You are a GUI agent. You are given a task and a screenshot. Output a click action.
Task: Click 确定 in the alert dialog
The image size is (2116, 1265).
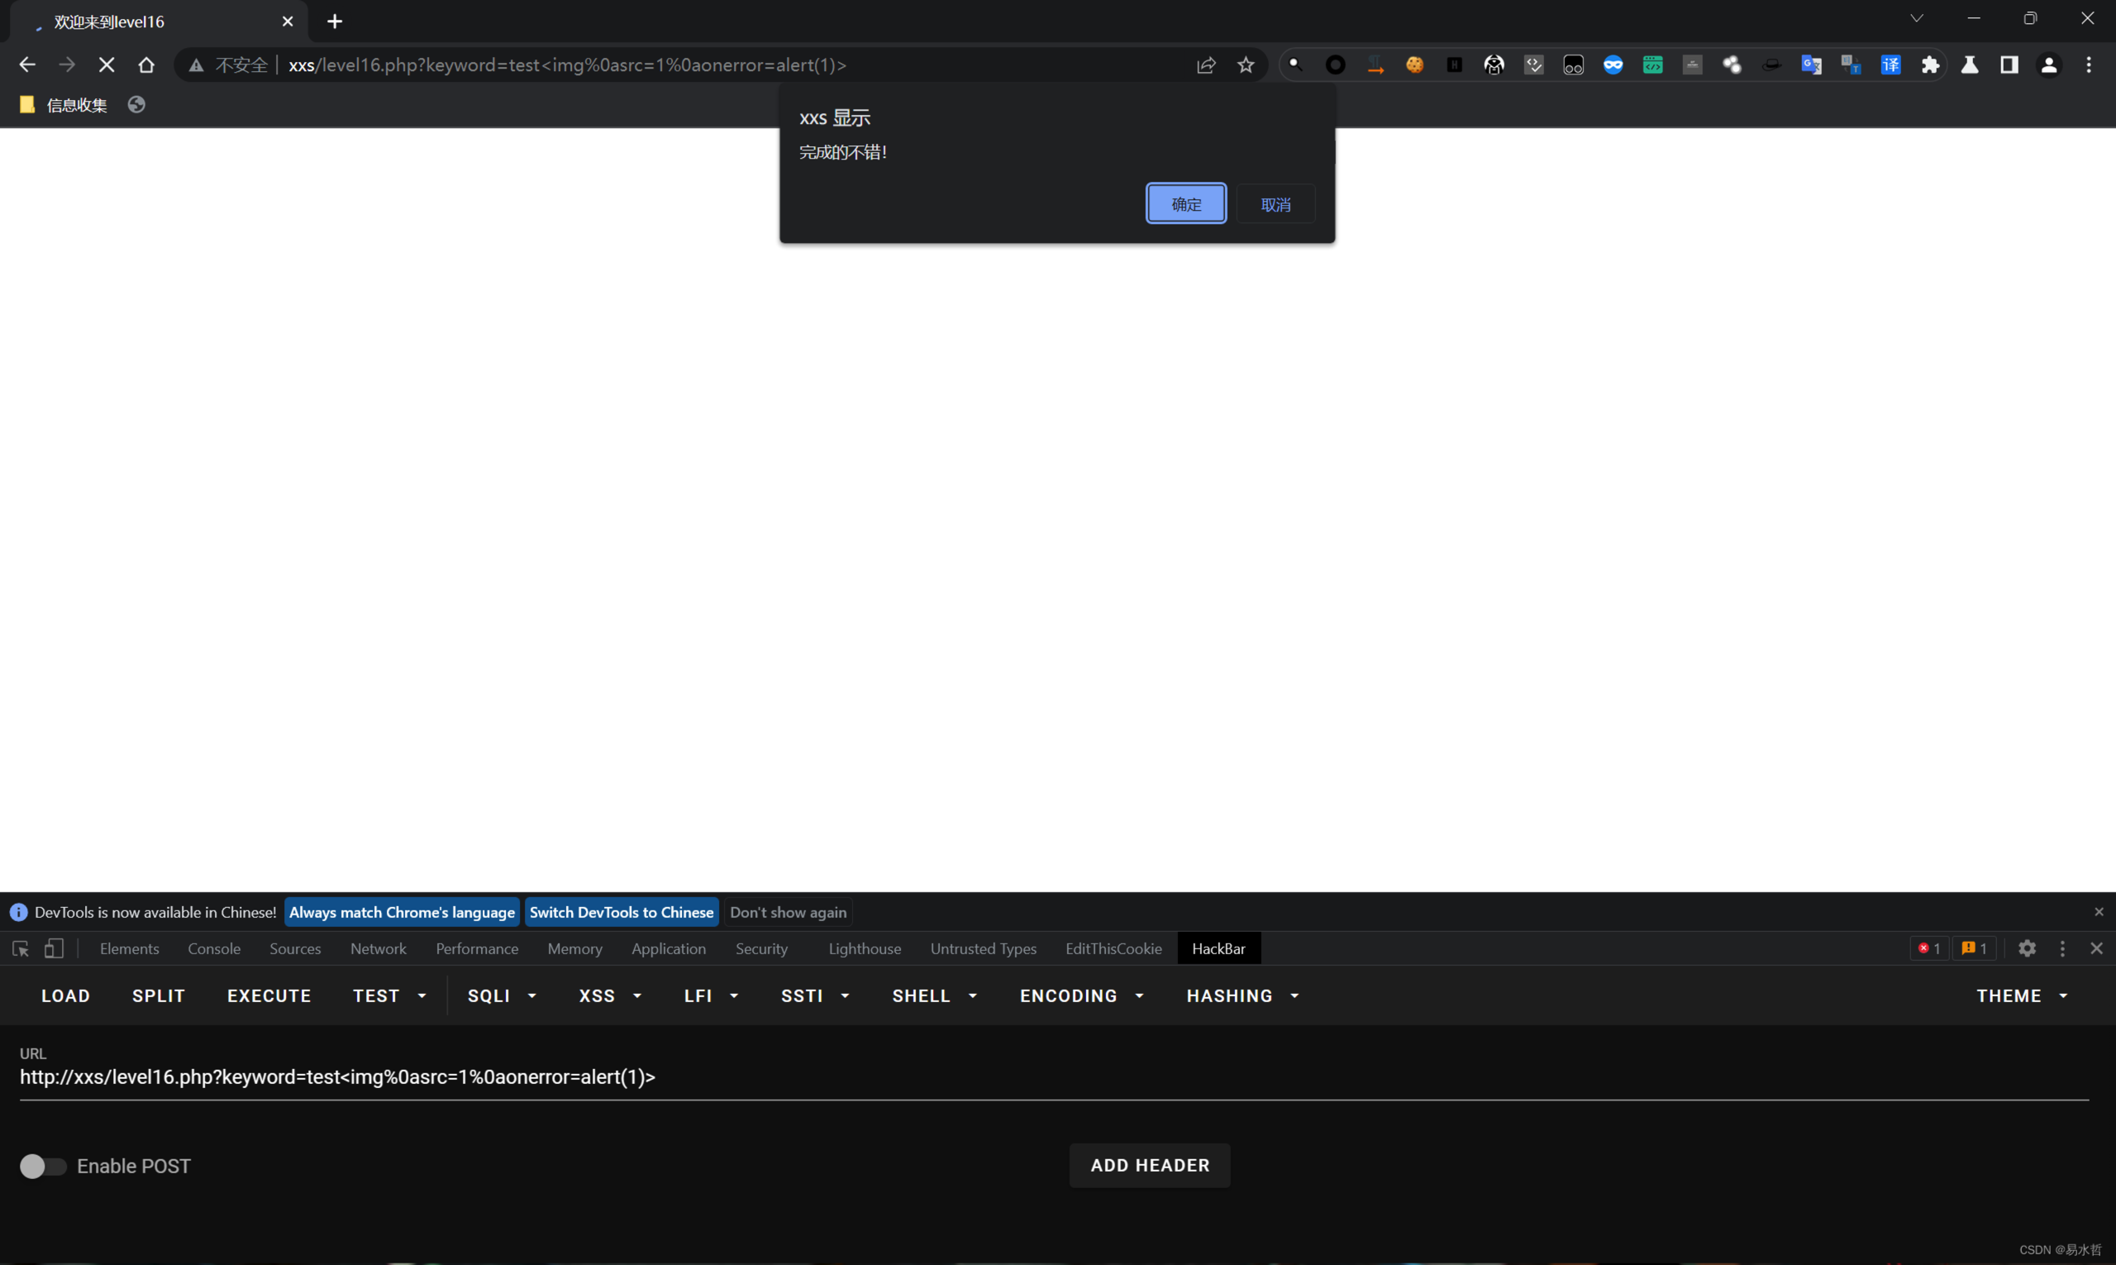click(1185, 203)
